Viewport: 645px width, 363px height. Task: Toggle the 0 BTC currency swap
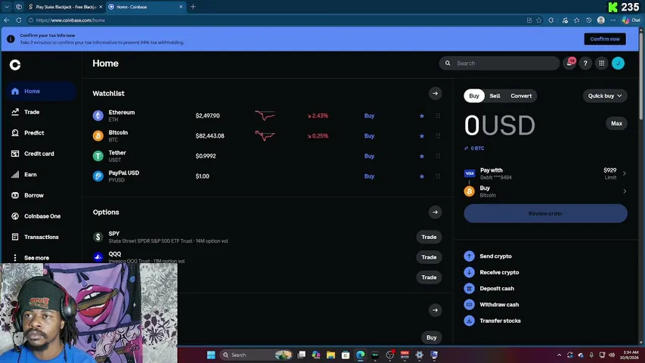tap(474, 148)
